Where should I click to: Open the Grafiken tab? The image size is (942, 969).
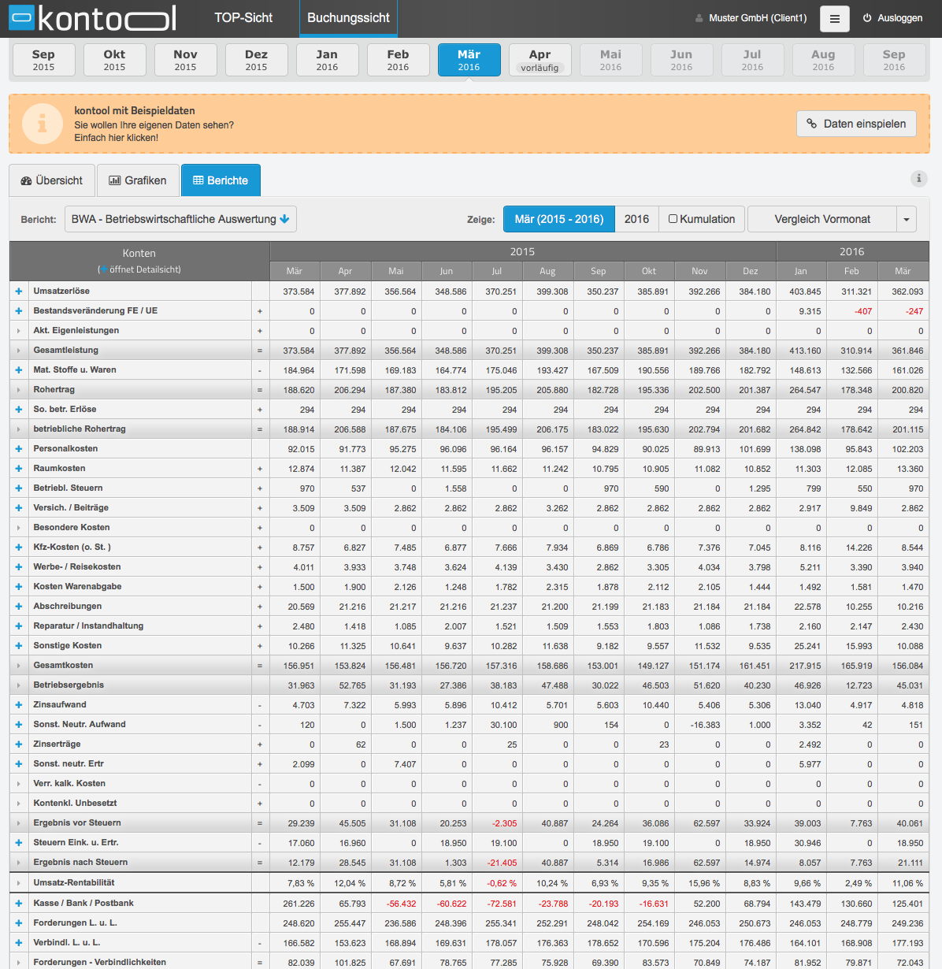[x=138, y=180]
